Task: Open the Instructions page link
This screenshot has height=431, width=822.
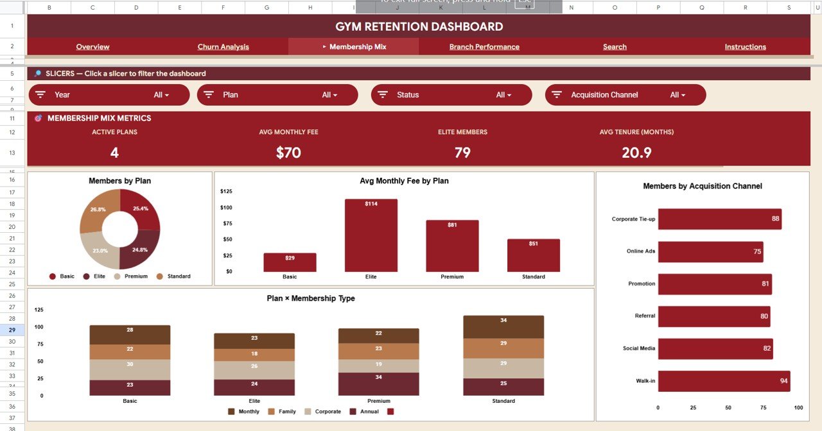Action: tap(745, 46)
